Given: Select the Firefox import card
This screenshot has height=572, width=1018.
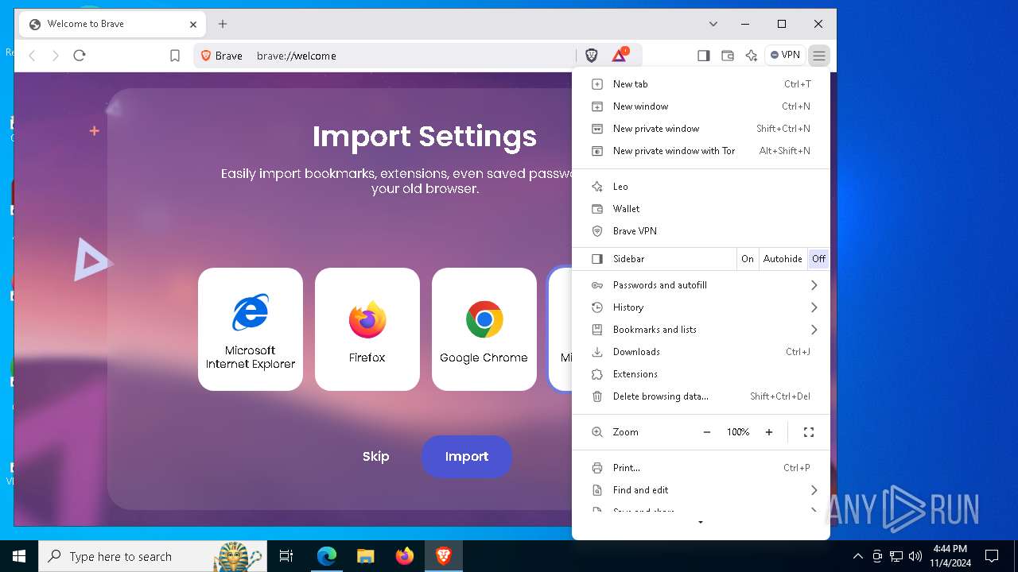Looking at the screenshot, I should pos(367,329).
